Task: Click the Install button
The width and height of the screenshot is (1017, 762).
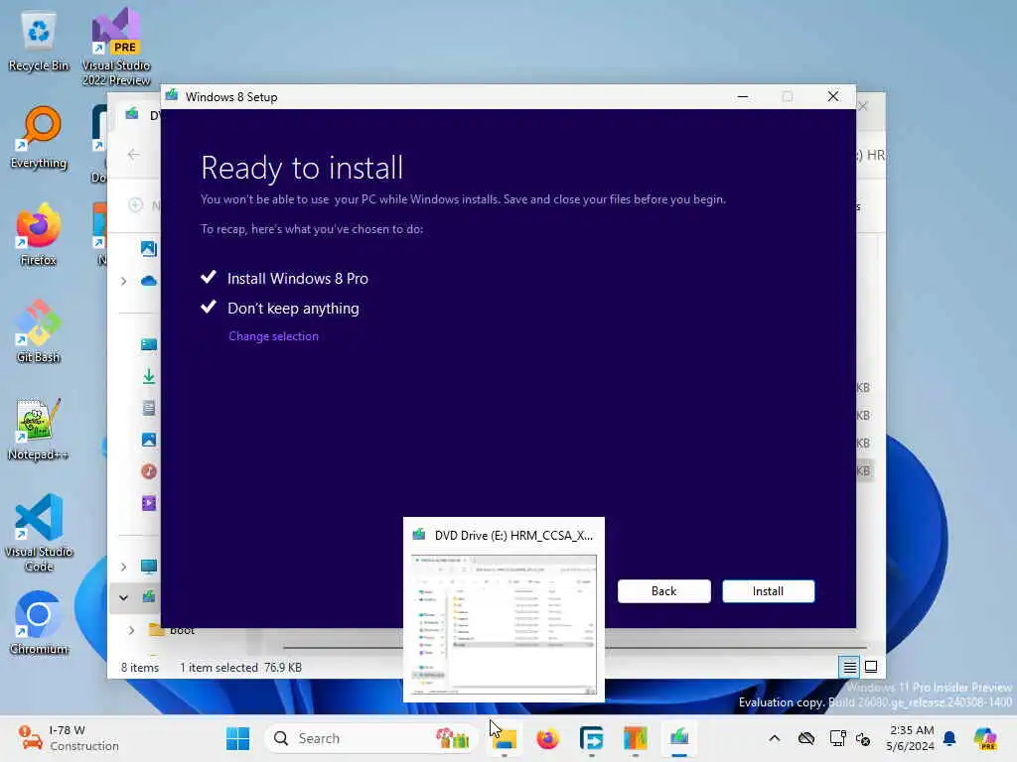Action: 768,591
